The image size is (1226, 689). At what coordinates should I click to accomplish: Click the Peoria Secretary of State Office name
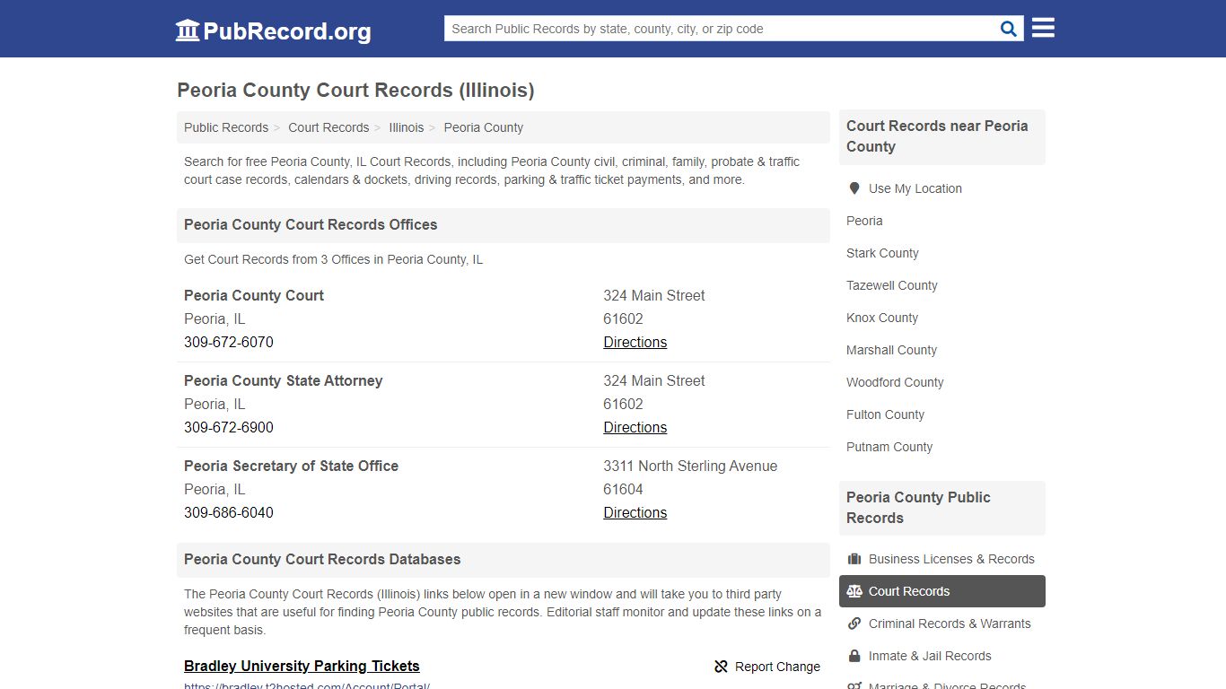point(291,466)
